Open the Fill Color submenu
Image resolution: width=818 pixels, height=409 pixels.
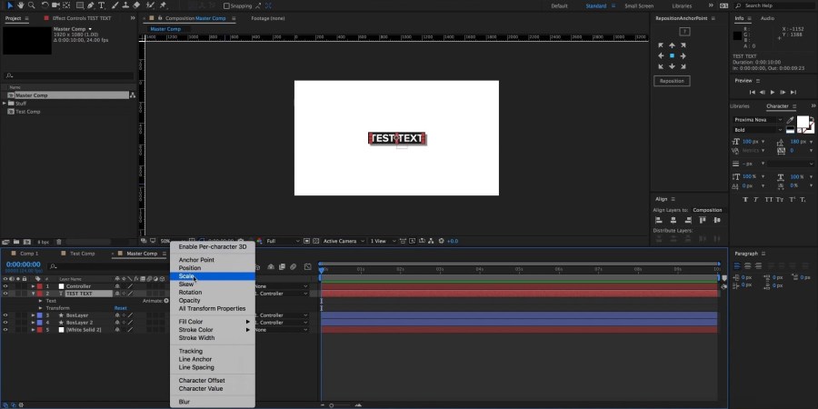pos(213,322)
